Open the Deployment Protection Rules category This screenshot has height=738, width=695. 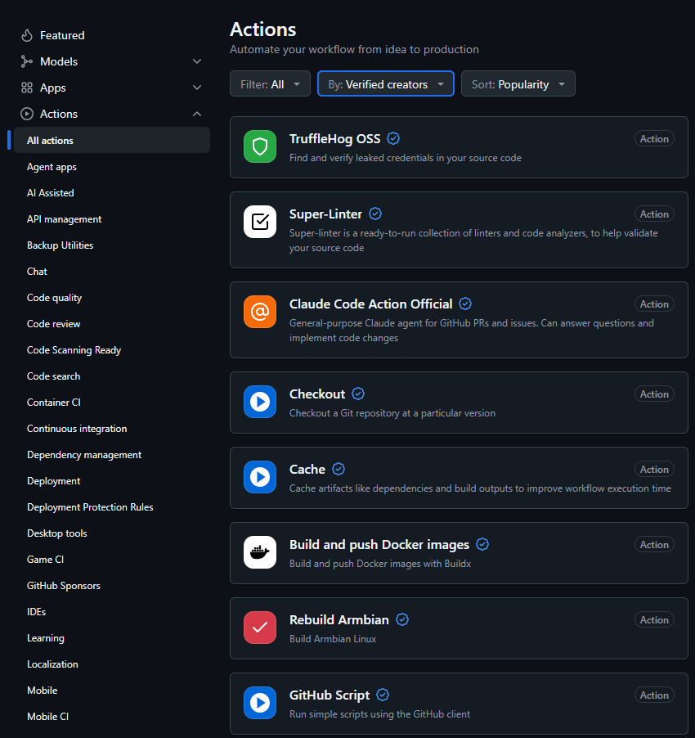click(90, 507)
